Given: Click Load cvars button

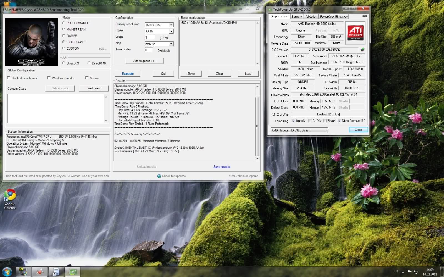Looking at the screenshot, I should coord(94,88).
